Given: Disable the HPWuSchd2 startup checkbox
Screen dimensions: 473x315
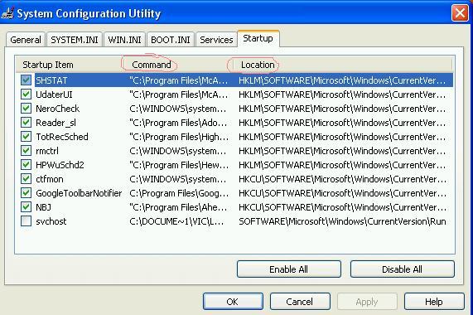Looking at the screenshot, I should 26,164.
